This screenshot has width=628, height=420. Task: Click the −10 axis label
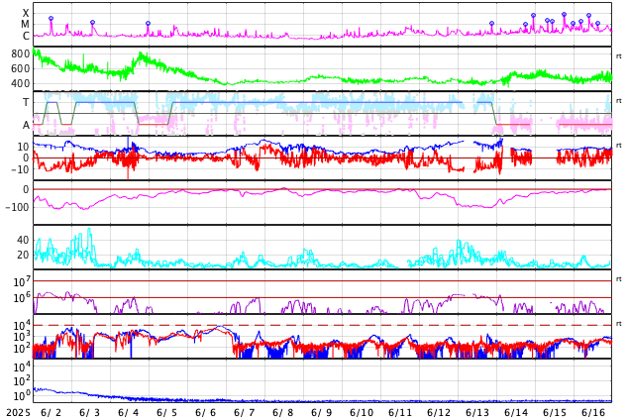coord(18,169)
